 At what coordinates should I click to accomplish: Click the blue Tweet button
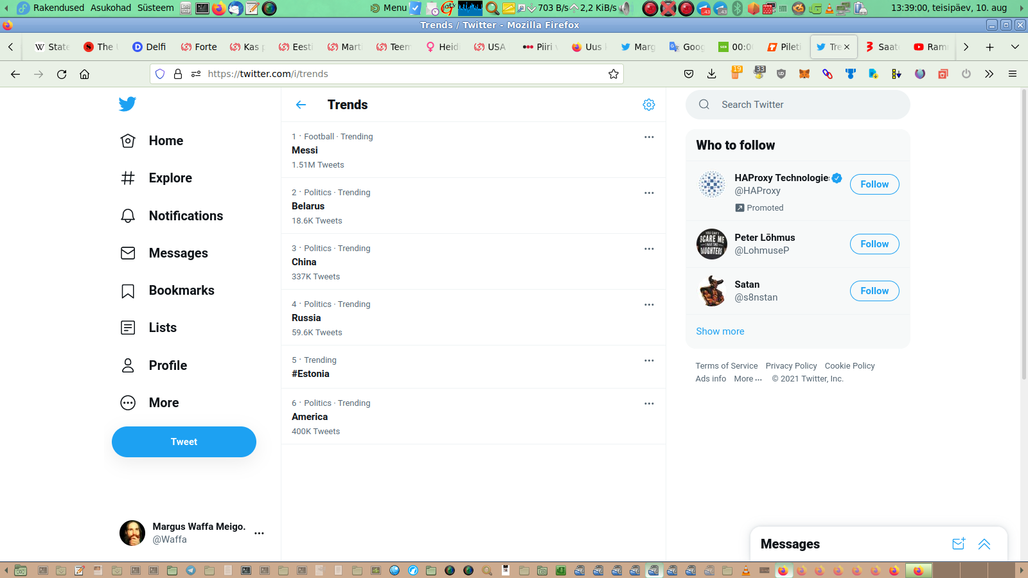[x=184, y=442]
